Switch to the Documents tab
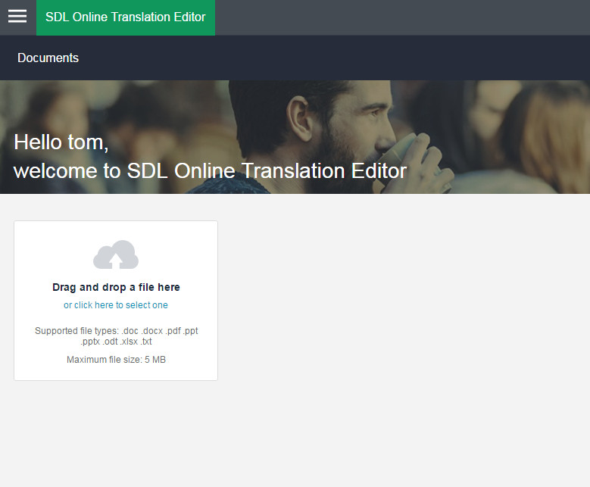590x487 pixels. coord(48,58)
